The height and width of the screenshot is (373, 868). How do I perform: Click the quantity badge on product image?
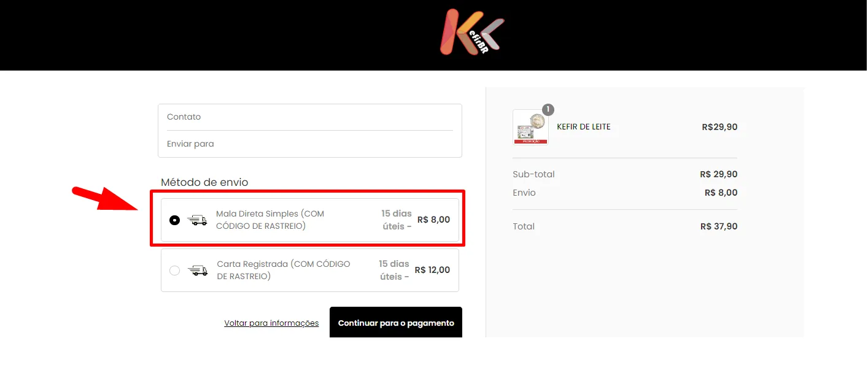pyautogui.click(x=548, y=110)
